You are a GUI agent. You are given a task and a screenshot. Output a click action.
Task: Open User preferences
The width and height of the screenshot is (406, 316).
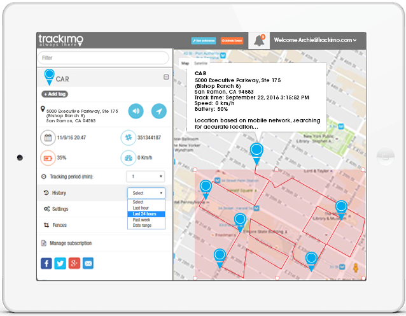[204, 41]
